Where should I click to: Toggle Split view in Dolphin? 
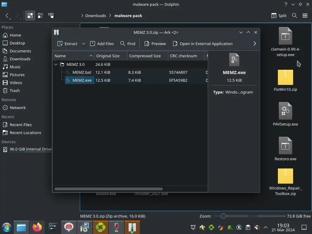tap(279, 16)
